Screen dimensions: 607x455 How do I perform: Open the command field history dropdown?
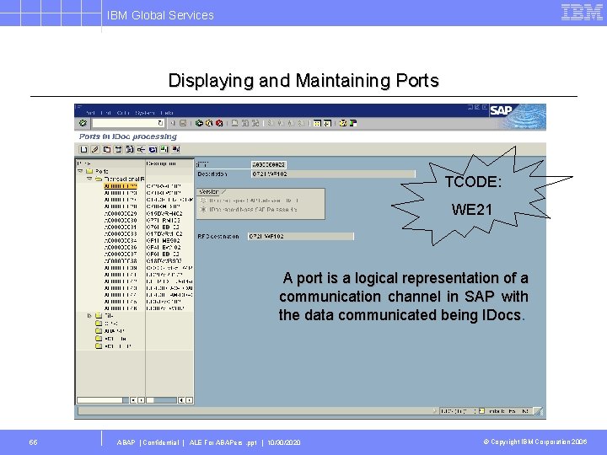pos(160,123)
